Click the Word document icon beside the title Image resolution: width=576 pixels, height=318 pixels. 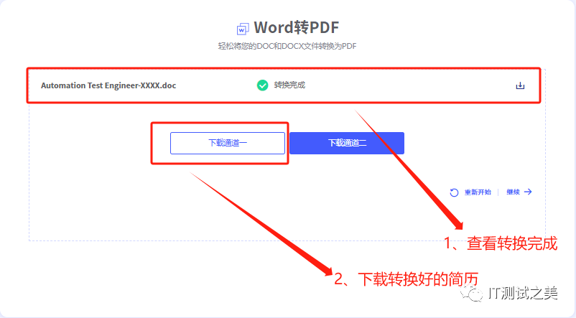[242, 29]
